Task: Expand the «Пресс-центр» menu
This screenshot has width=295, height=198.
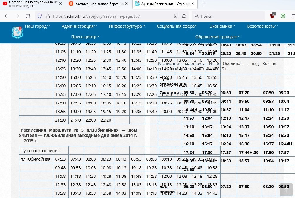Action: click(x=85, y=37)
